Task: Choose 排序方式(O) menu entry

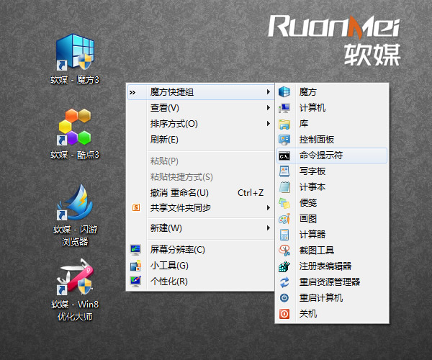Action: click(201, 123)
